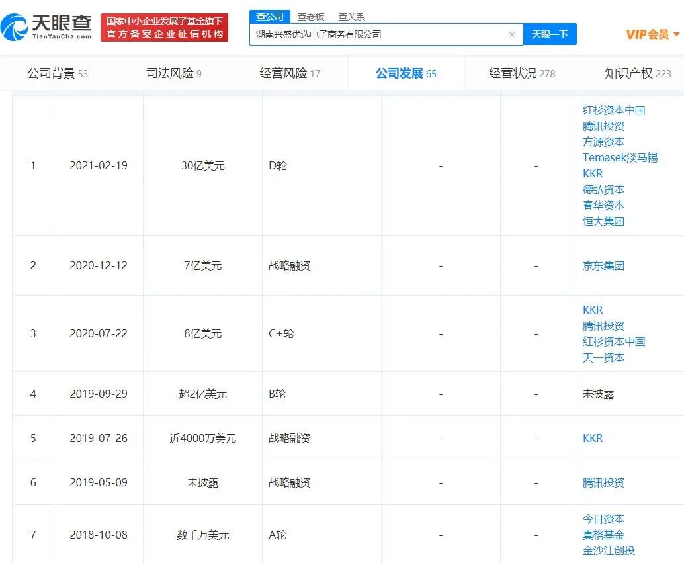Image resolution: width=684 pixels, height=563 pixels.
Task: Select 未披露 amount in 2019-05-09 row
Action: [x=203, y=483]
